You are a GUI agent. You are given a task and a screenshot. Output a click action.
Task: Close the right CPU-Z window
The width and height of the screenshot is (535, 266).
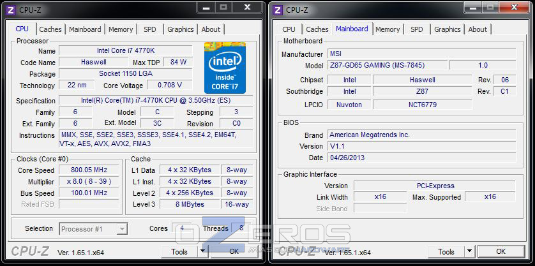(x=515, y=8)
